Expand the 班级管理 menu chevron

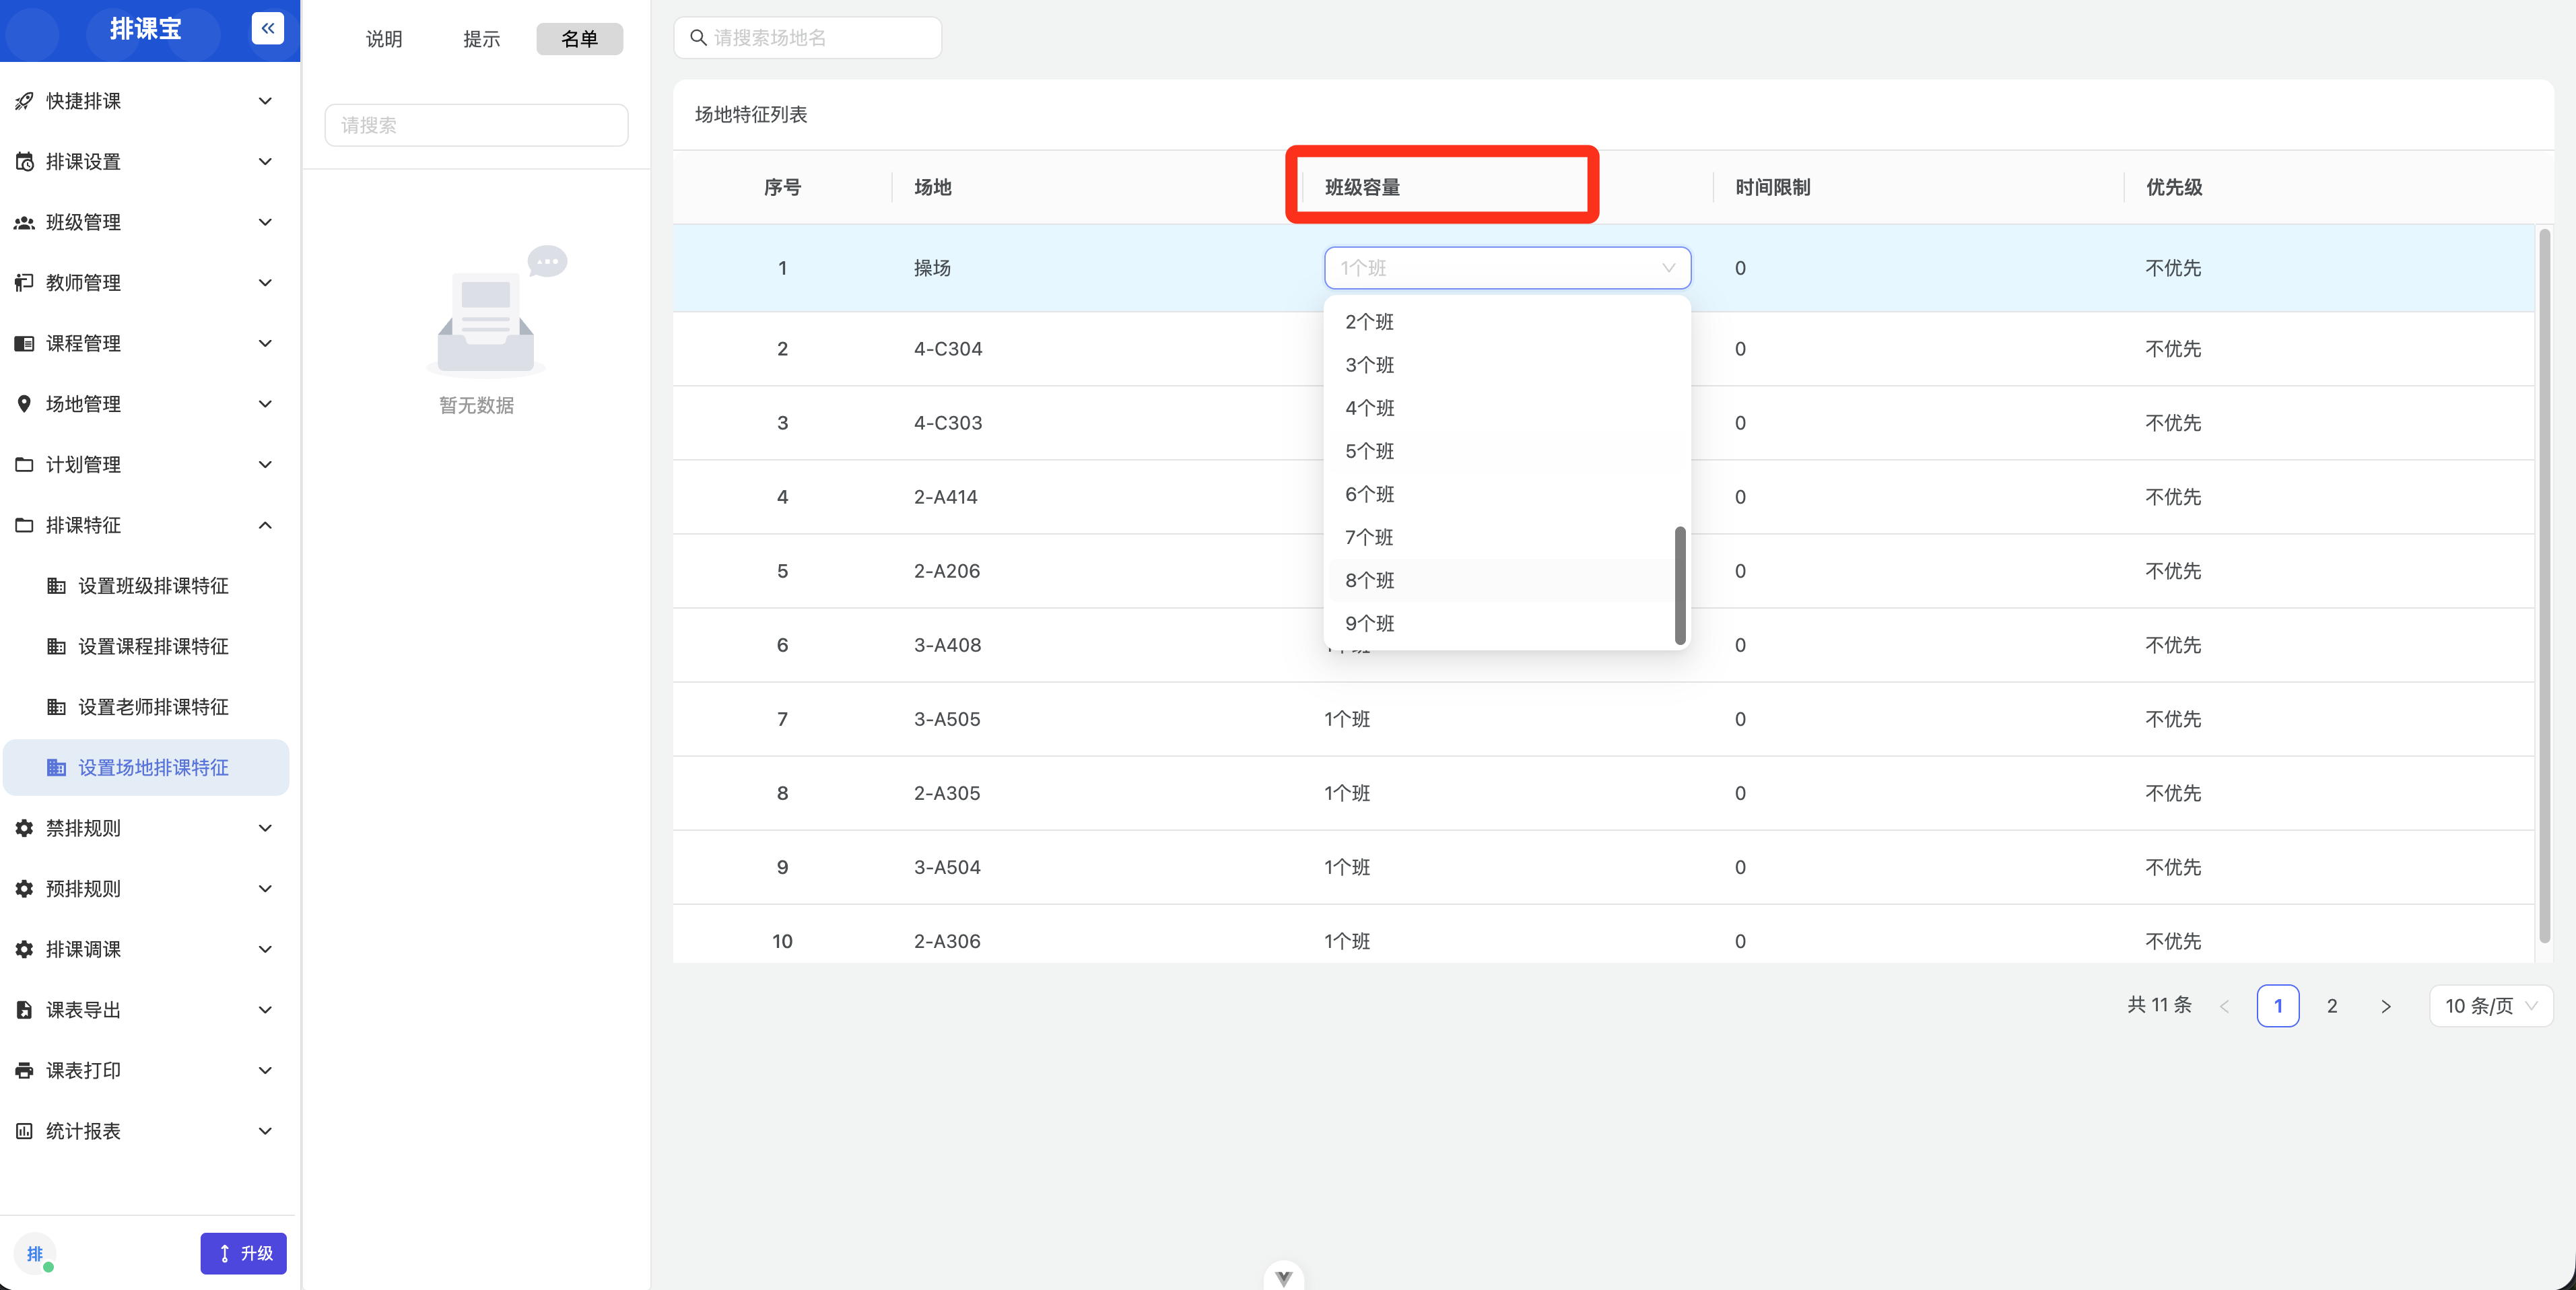[265, 222]
